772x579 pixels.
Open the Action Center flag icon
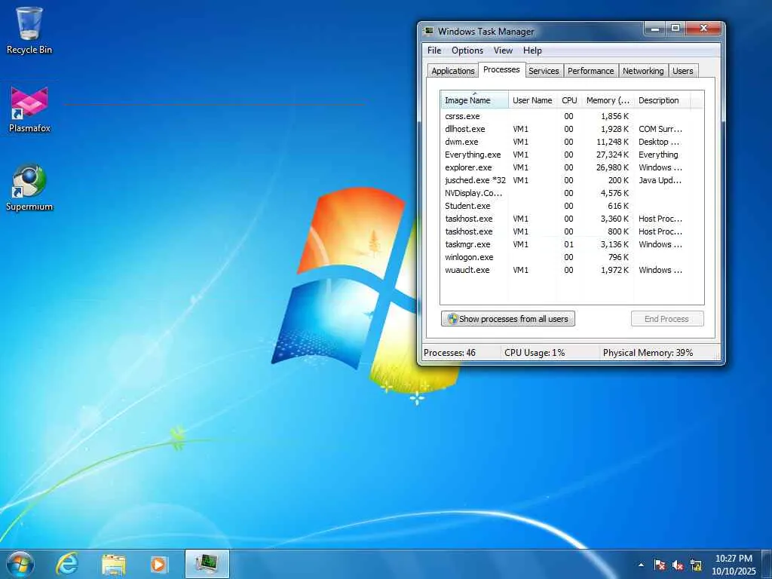[660, 565]
